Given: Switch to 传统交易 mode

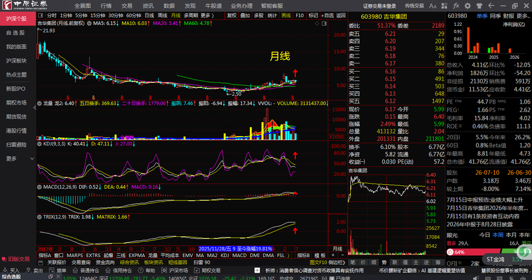Looking at the screenshot, I should (x=414, y=6).
